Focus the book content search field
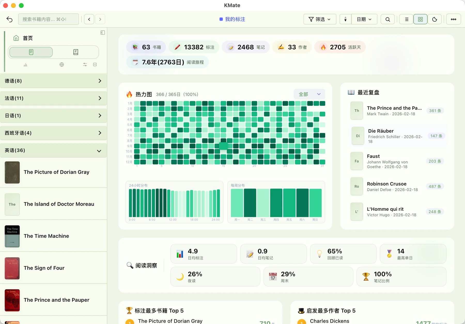This screenshot has height=324, width=465. click(x=49, y=19)
